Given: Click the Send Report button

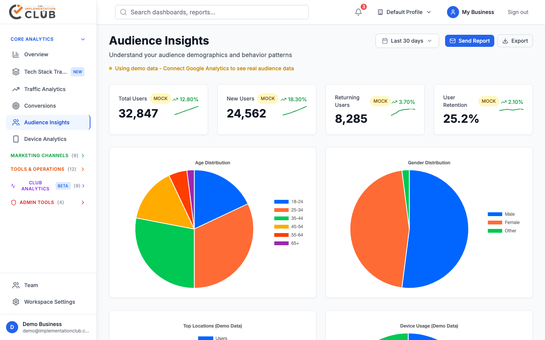Looking at the screenshot, I should [x=469, y=41].
